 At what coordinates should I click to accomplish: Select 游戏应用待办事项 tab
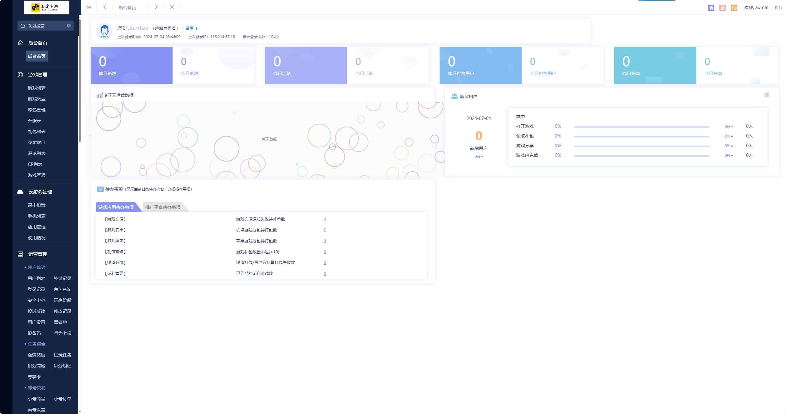click(116, 207)
